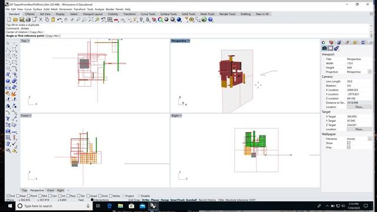Toggle Gumball in the status bar
Viewport: 377px width, 212px height.
tap(191, 200)
